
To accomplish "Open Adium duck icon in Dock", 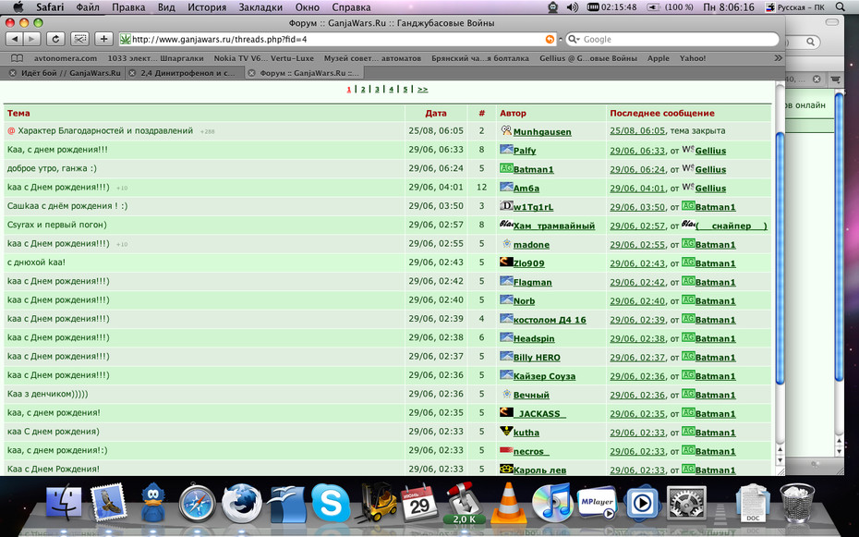I will [152, 502].
